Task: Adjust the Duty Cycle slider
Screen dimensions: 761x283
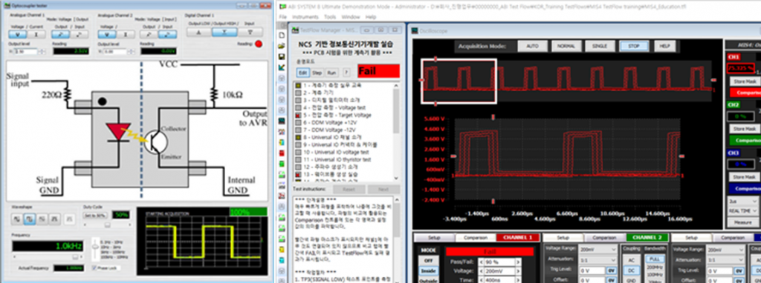Action: [x=108, y=224]
